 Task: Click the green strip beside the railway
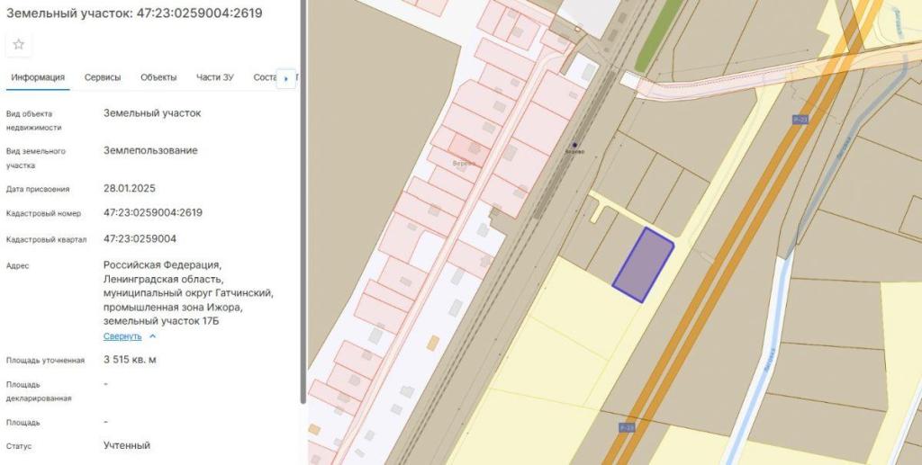646,45
